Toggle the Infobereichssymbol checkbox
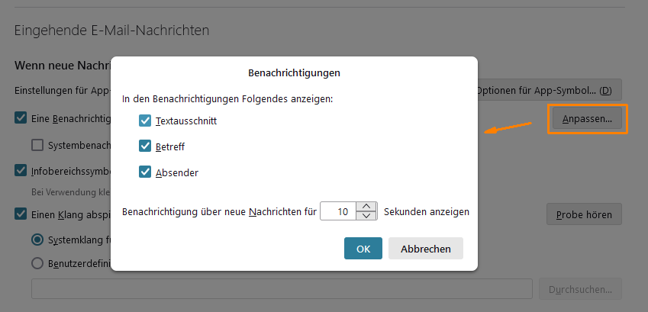This screenshot has width=648, height=312. coord(21,170)
